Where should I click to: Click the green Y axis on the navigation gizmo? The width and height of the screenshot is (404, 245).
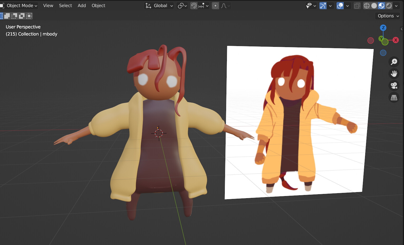[381, 39]
